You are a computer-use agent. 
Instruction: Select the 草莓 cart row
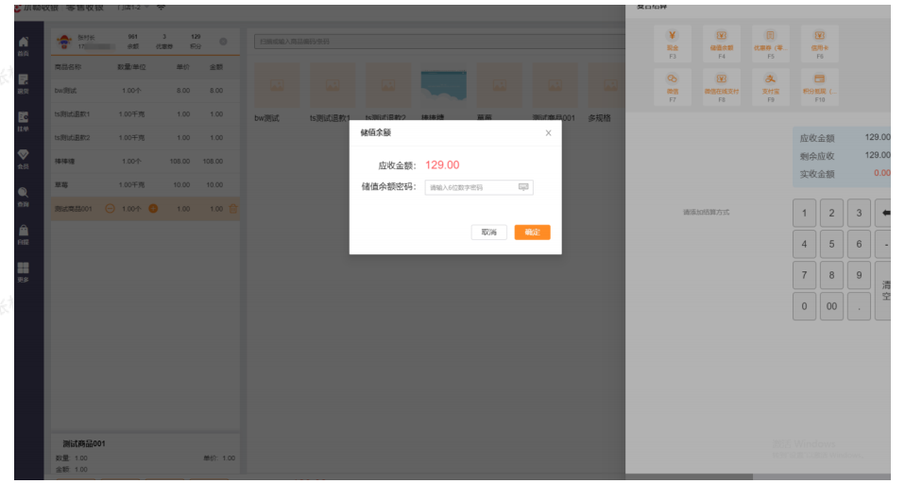(x=145, y=185)
